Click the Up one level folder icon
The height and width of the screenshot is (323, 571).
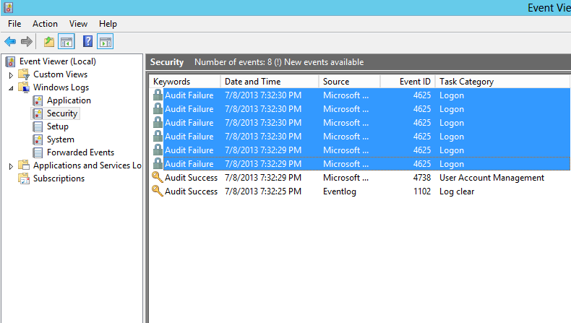[x=49, y=41]
